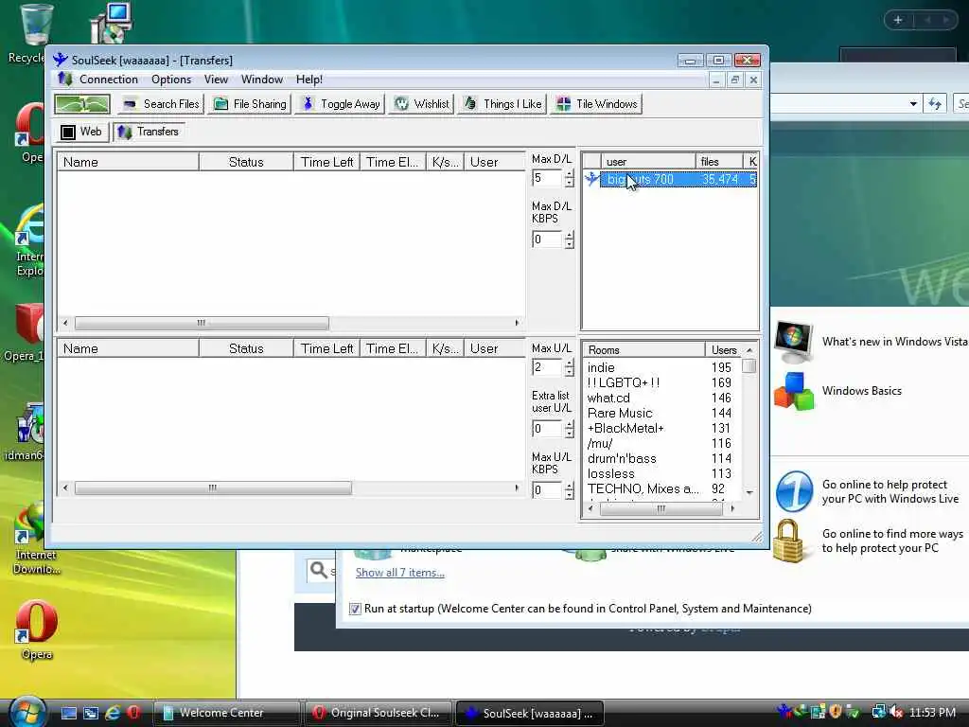This screenshot has width=969, height=727.
Task: Adjust the Max U/L KBPS spinner
Action: click(x=569, y=490)
